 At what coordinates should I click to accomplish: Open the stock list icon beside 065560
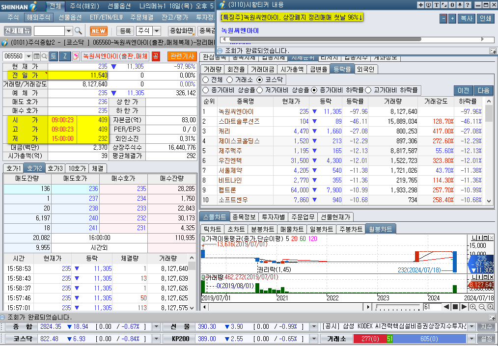pos(36,56)
